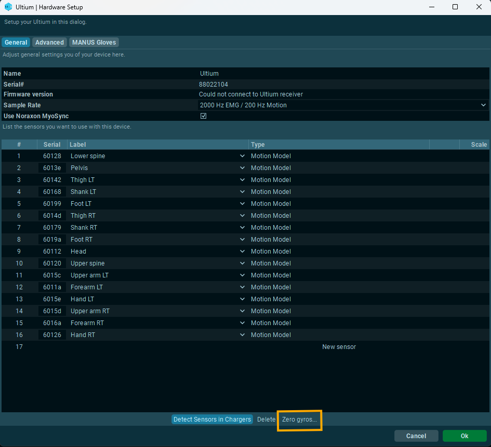Select serial cell 6015c
491x447 pixels.
pyautogui.click(x=52, y=275)
